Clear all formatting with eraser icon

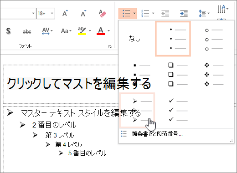tap(102, 14)
